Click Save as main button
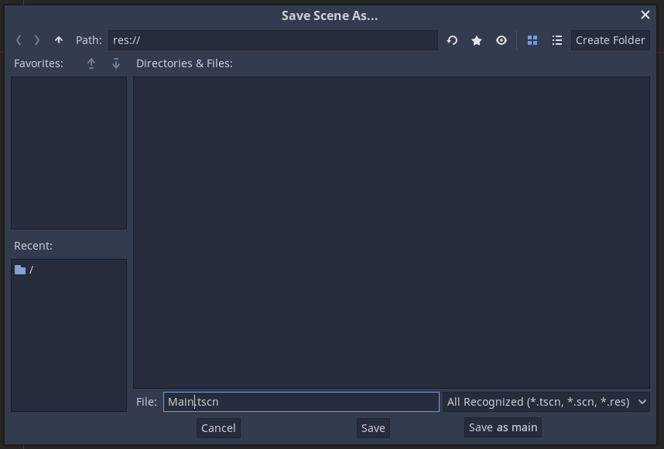This screenshot has width=664, height=449. click(x=503, y=427)
